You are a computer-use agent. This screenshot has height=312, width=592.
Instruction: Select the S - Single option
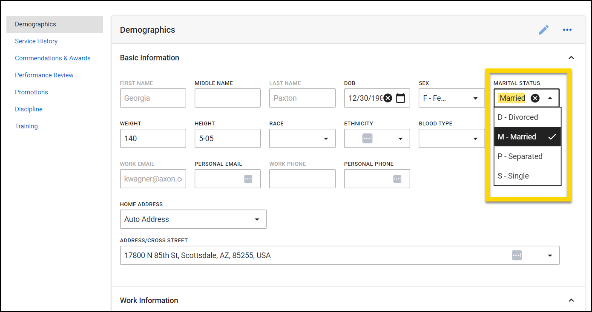(x=513, y=176)
